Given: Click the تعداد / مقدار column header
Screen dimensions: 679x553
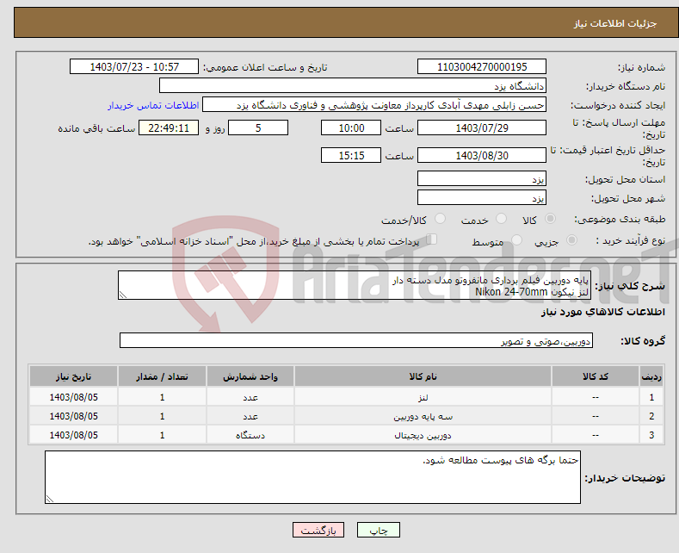Looking at the screenshot, I should coord(162,376).
